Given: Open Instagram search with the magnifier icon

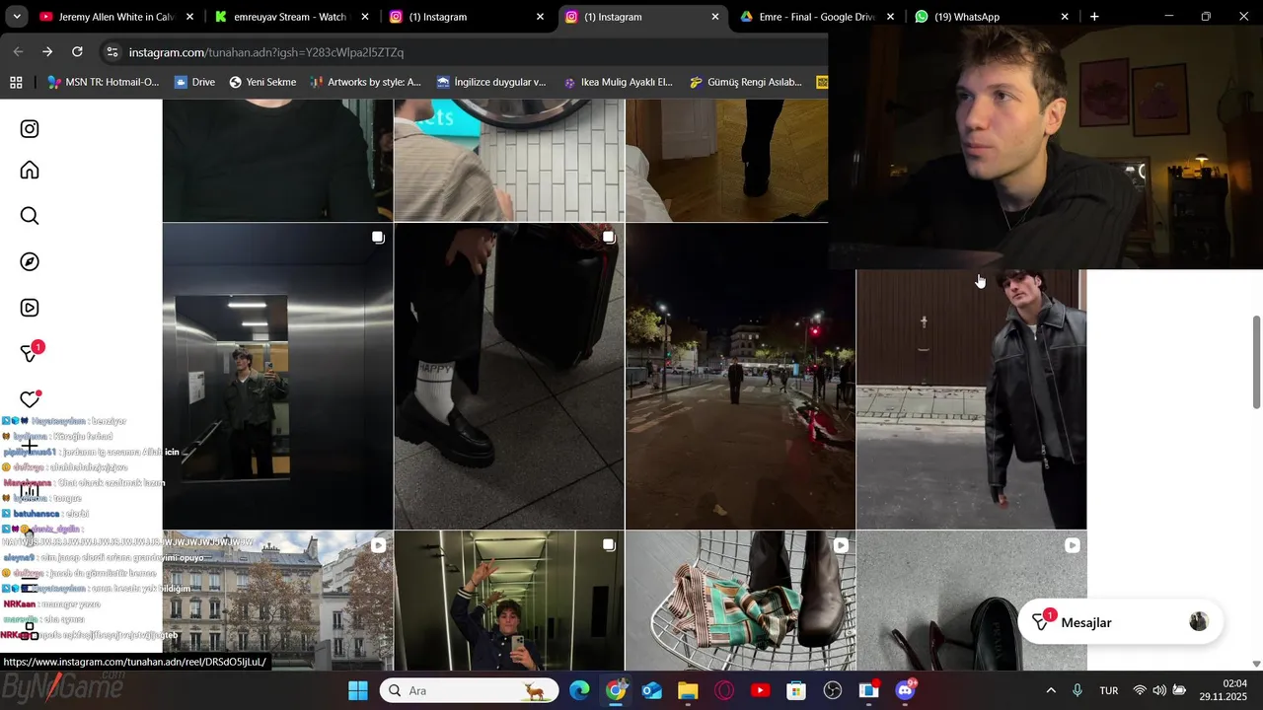Looking at the screenshot, I should (30, 216).
